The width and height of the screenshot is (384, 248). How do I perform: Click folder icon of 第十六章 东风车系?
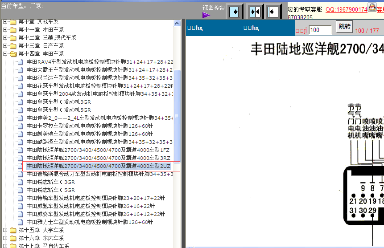13,238
